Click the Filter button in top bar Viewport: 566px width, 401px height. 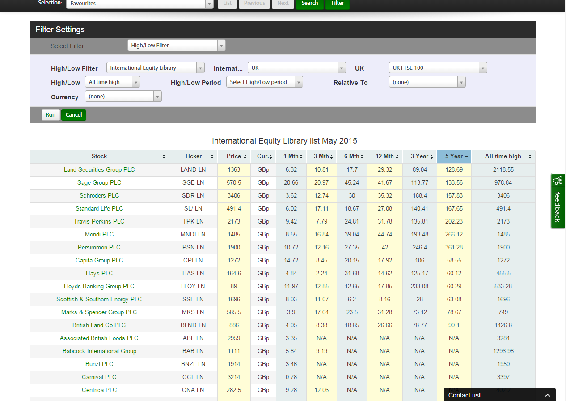coord(337,4)
